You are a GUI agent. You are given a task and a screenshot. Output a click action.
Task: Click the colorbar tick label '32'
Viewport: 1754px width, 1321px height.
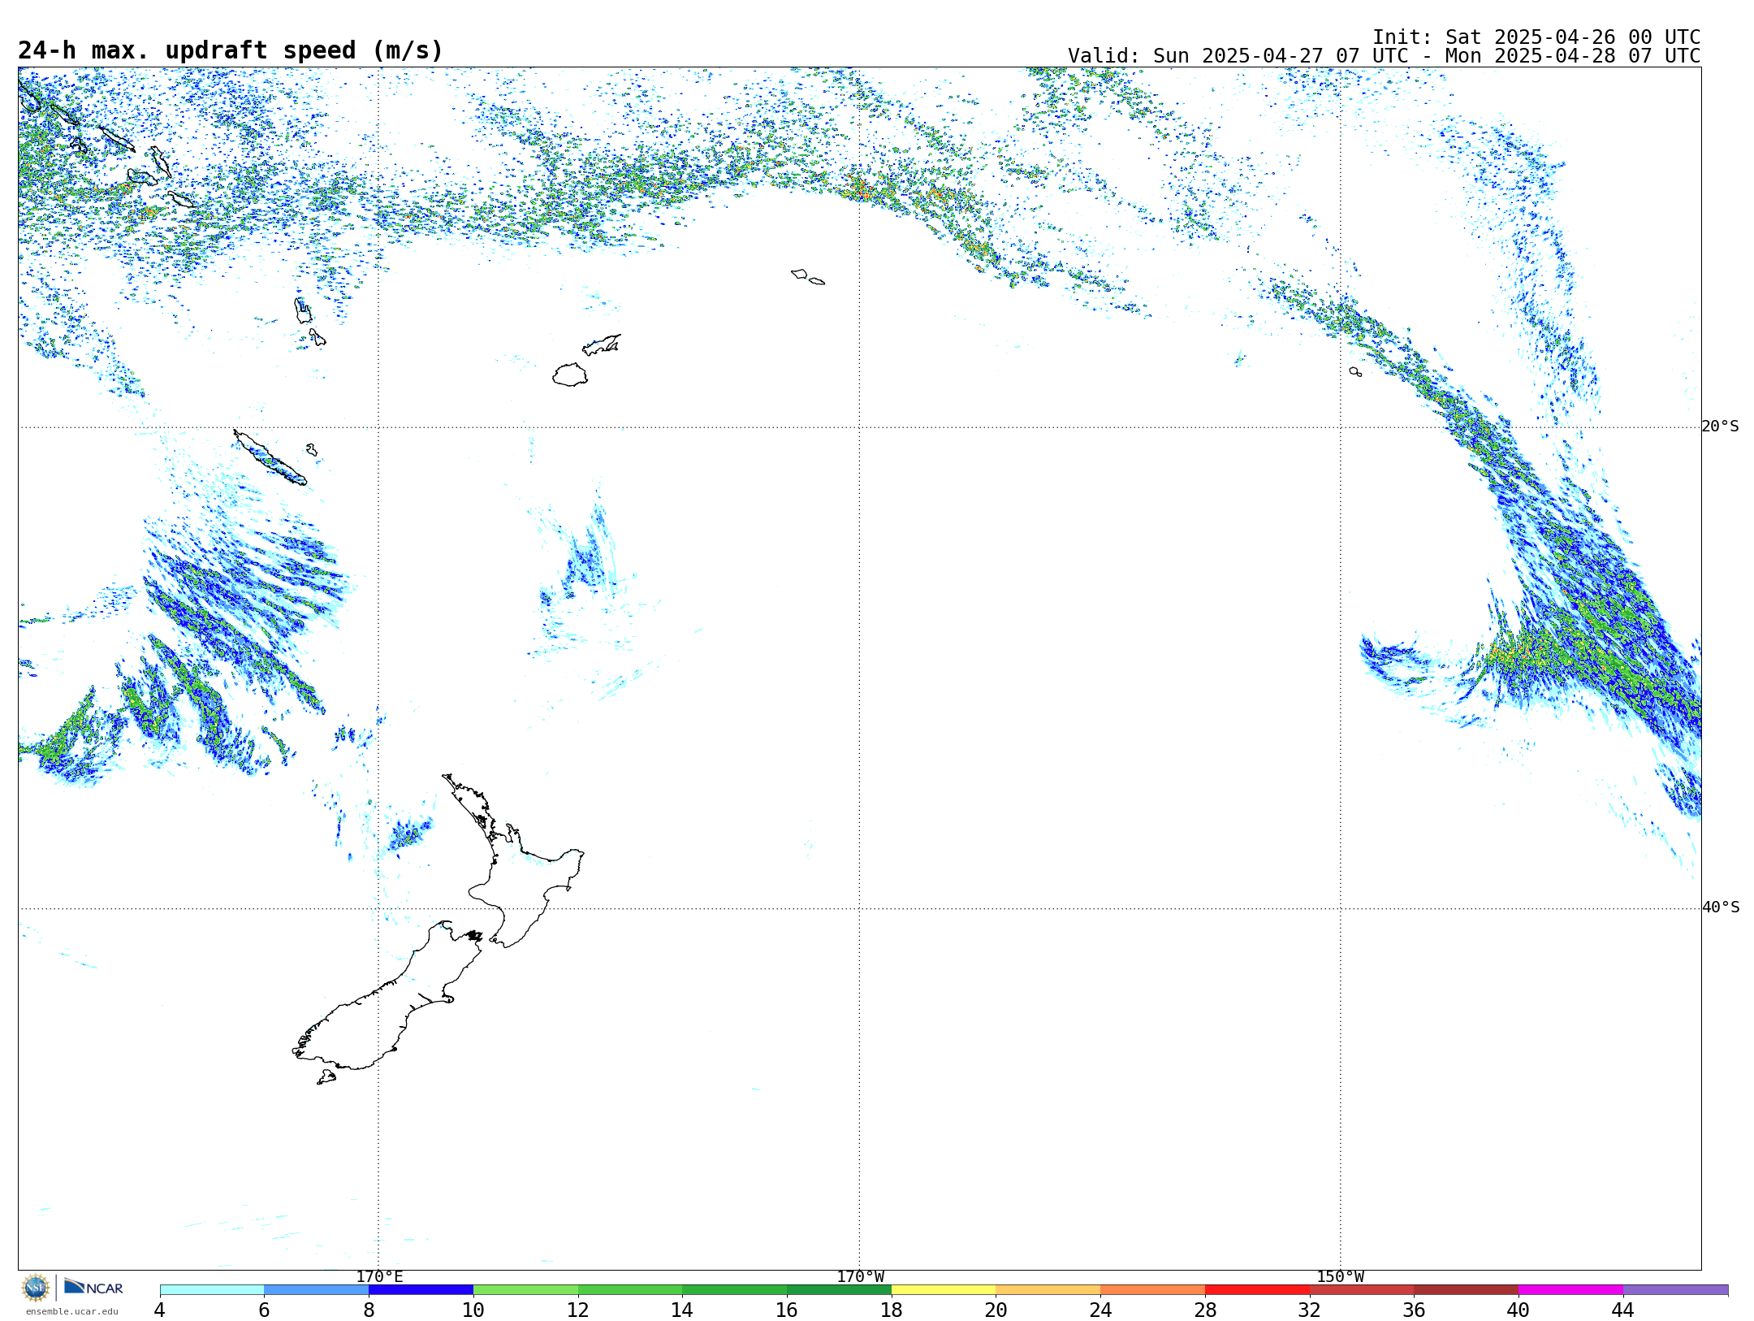coord(1310,1310)
